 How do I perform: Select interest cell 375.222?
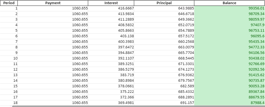(x=111, y=92)
